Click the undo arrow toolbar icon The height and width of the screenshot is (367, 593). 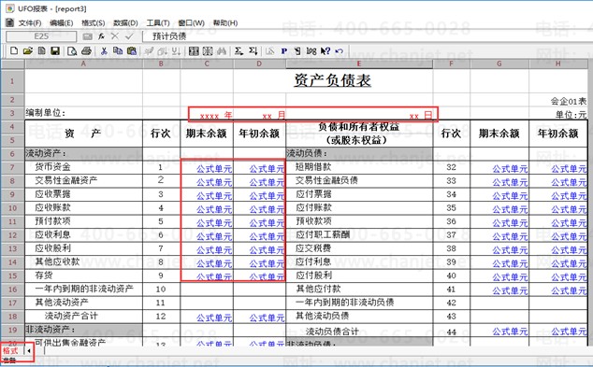(340, 50)
